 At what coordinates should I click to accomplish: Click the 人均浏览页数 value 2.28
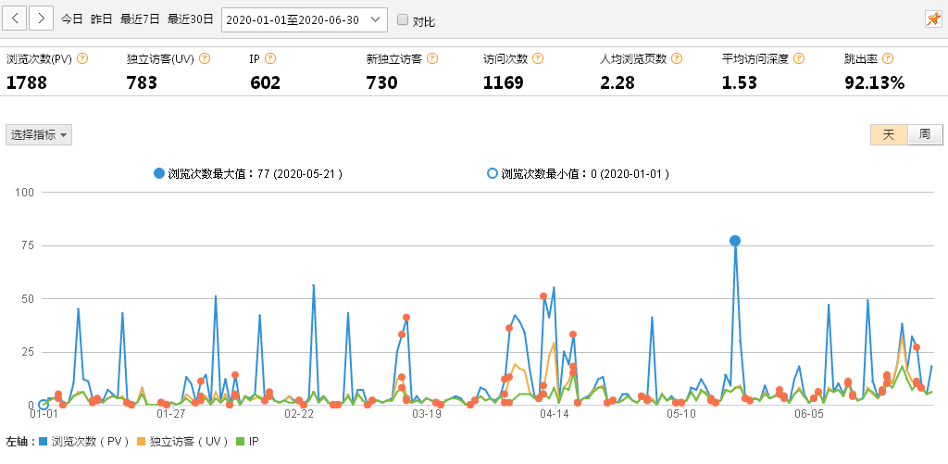(617, 82)
